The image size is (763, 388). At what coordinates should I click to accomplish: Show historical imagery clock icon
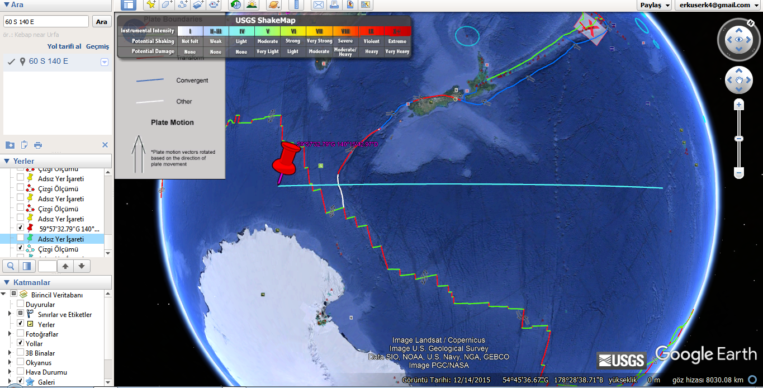click(236, 5)
